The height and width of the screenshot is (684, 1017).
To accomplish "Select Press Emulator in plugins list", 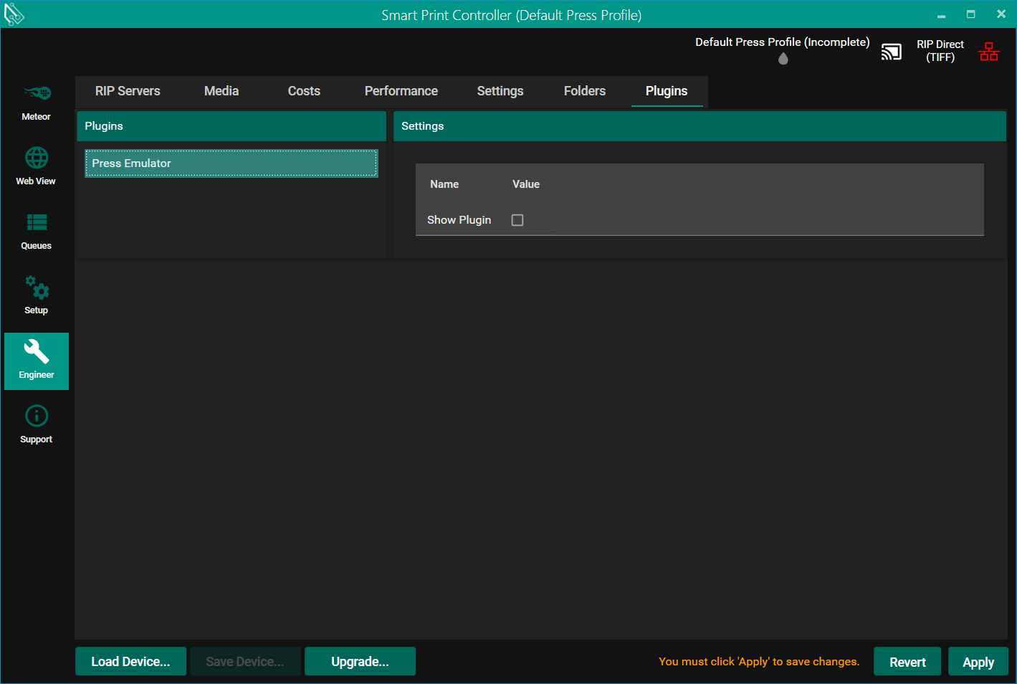I will point(231,163).
